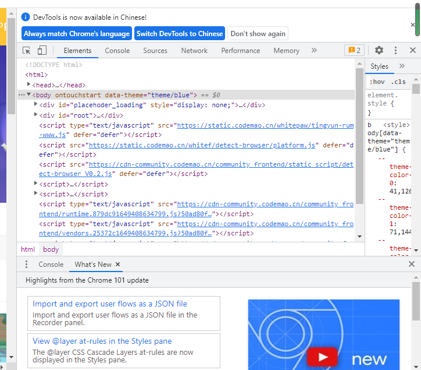Click Don't show again button
Image resolution: width=421 pixels, height=370 pixels.
click(x=258, y=33)
